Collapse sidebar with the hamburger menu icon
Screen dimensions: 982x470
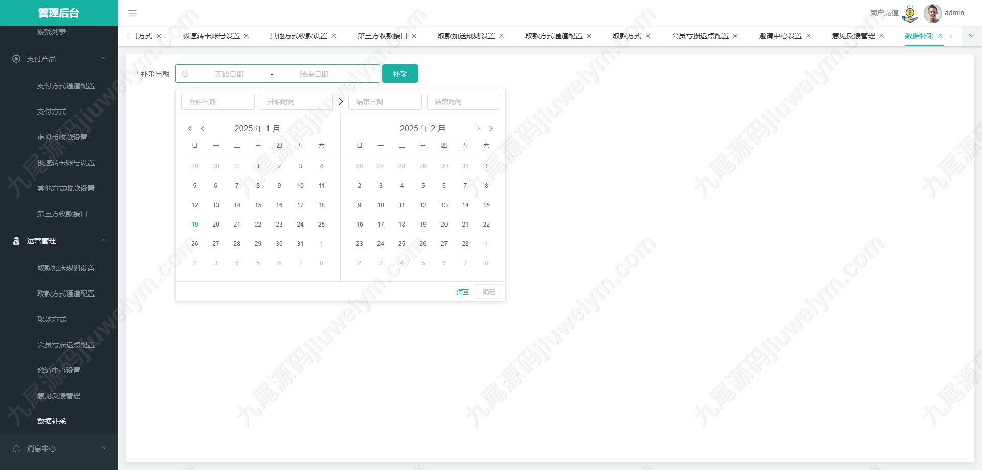click(132, 13)
